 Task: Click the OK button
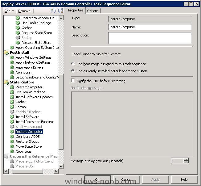pyautogui.click(x=98, y=180)
